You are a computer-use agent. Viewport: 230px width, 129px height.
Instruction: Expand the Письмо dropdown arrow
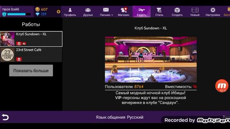(x=112, y=15)
